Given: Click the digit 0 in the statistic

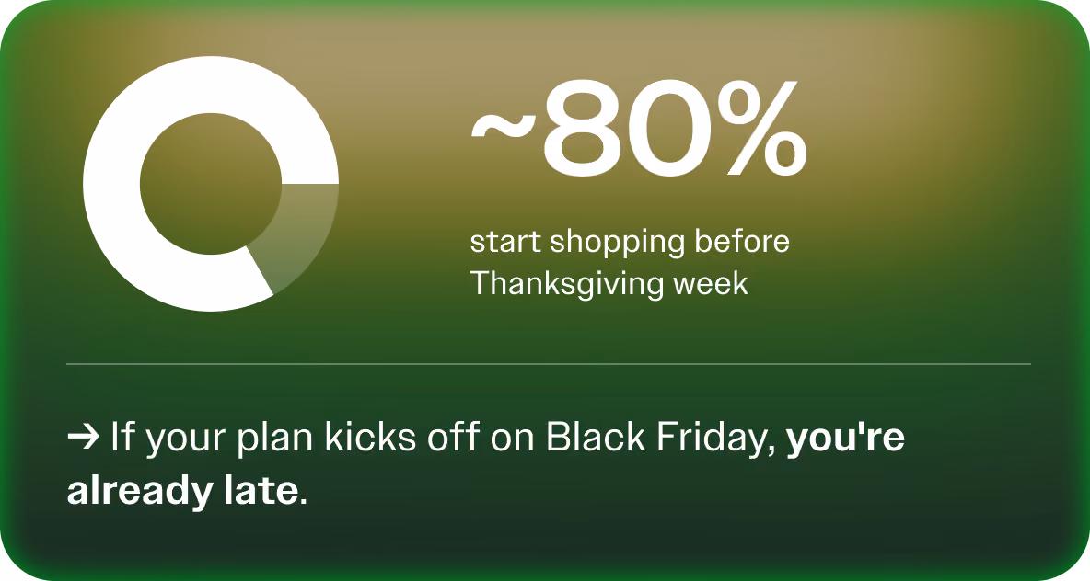Looking at the screenshot, I should (669, 130).
